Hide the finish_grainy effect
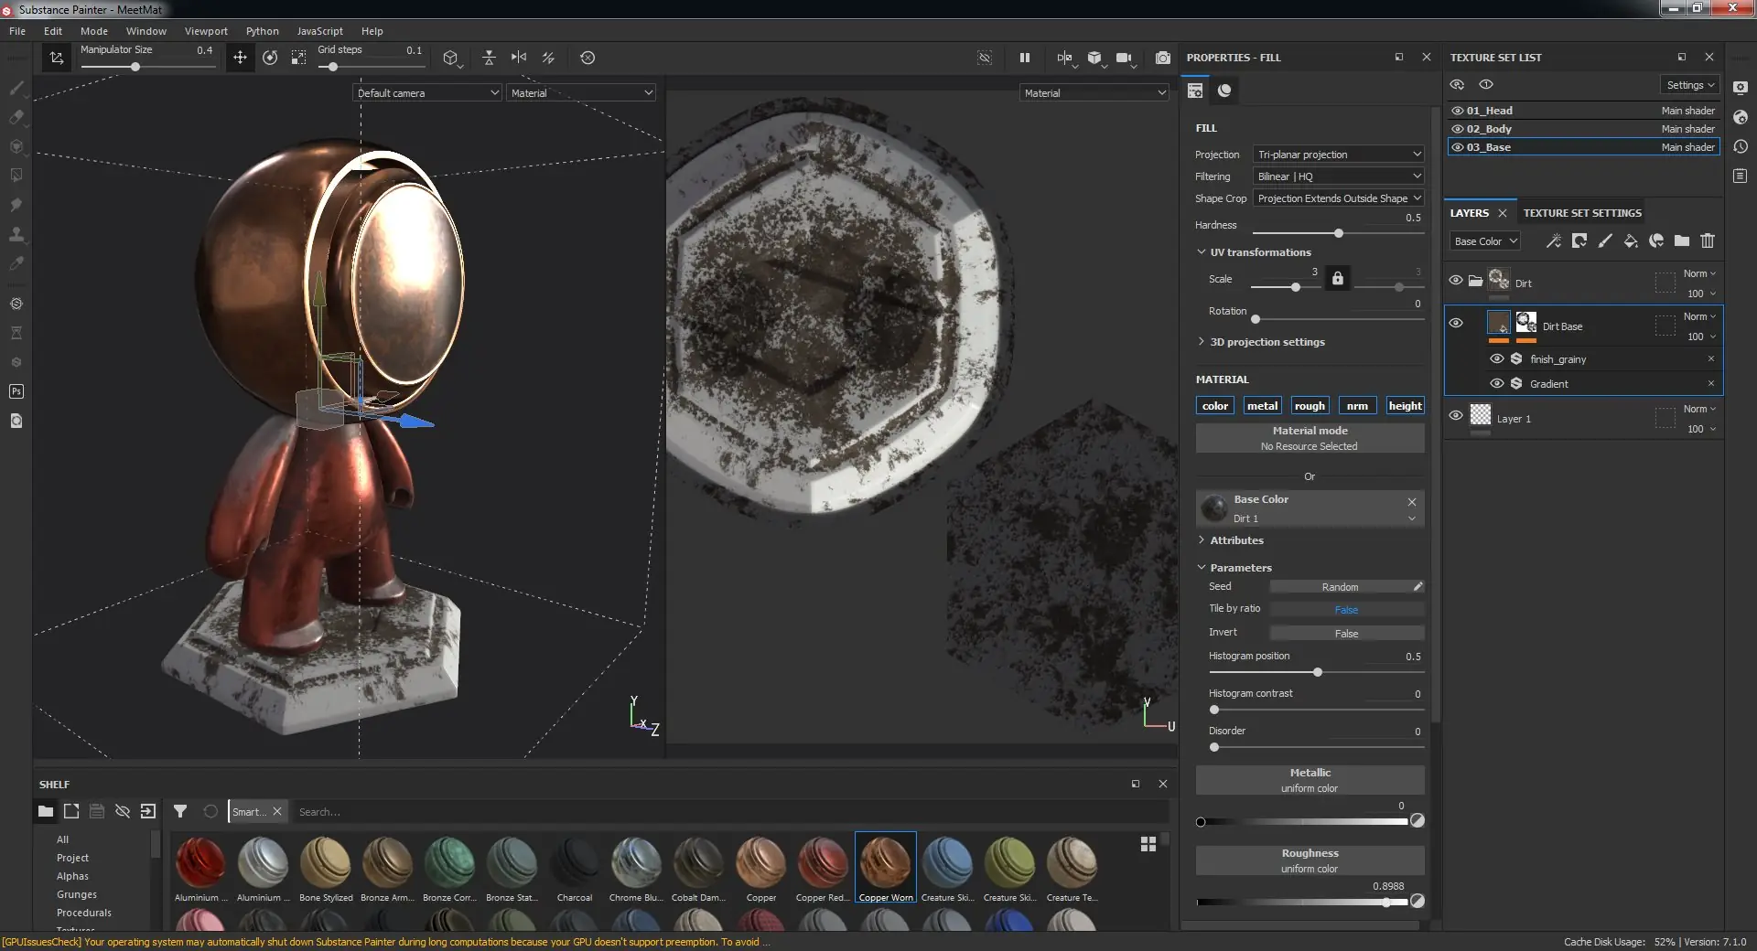The height and width of the screenshot is (951, 1757). click(1497, 359)
